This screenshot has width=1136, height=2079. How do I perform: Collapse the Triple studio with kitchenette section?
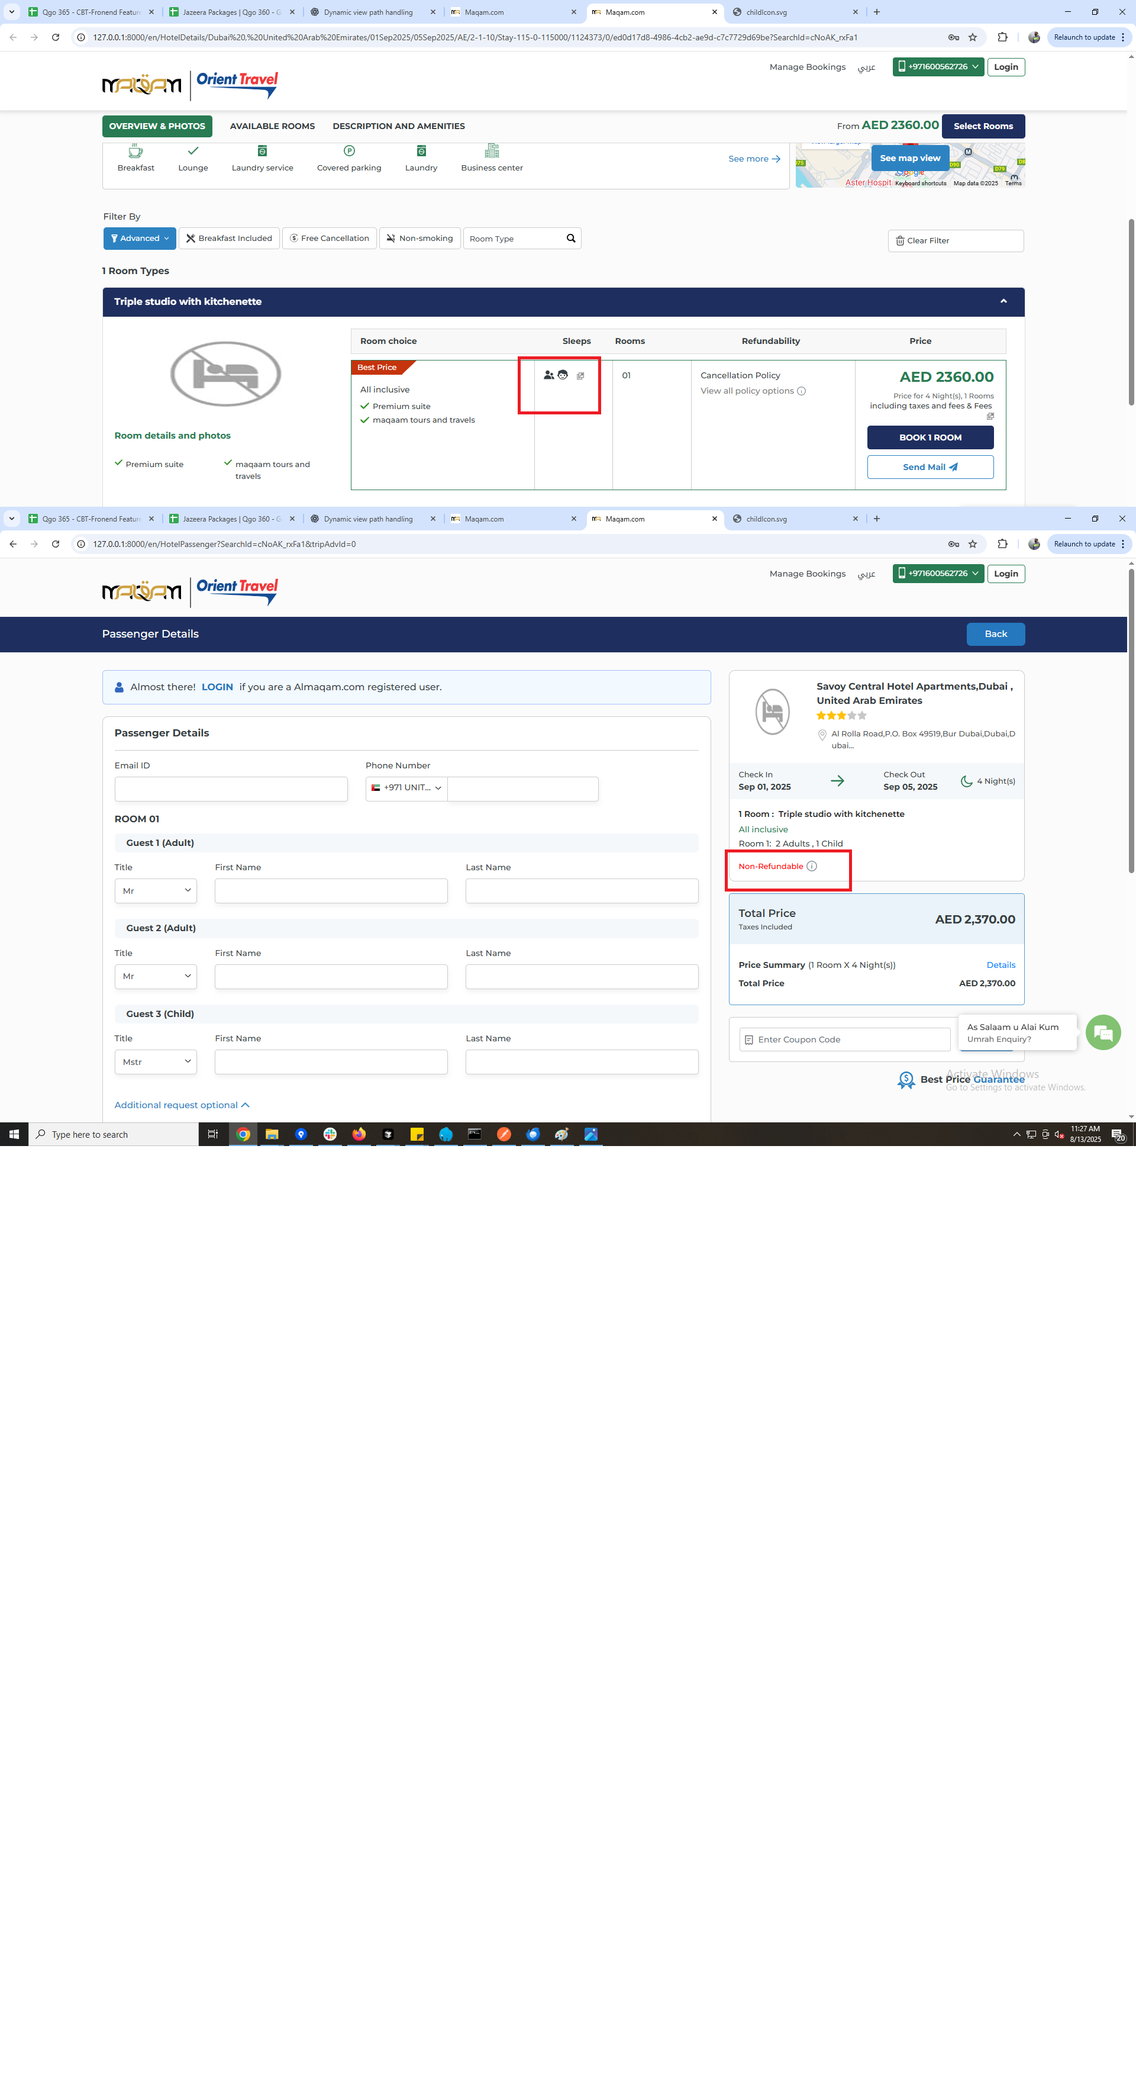pyautogui.click(x=1003, y=301)
